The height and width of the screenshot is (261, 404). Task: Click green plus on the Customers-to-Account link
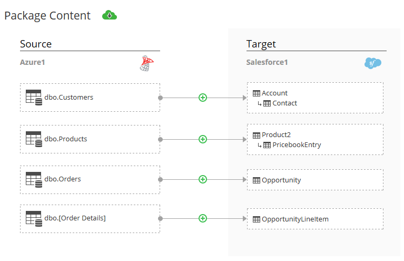click(203, 98)
